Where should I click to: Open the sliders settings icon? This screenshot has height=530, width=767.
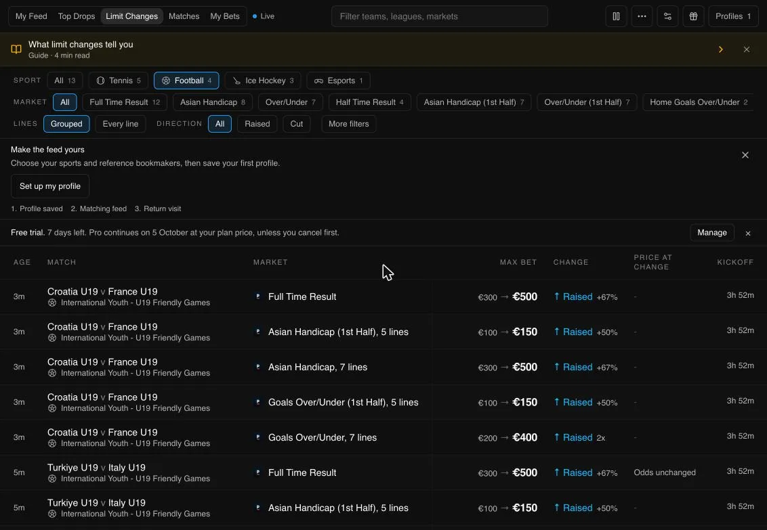pos(667,16)
